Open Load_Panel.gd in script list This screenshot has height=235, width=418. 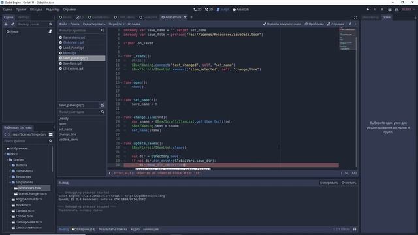coord(73,48)
